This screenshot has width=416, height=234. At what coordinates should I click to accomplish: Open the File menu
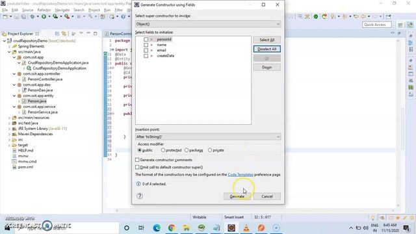5,10
